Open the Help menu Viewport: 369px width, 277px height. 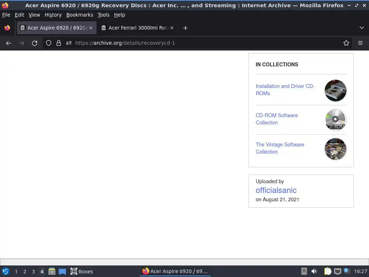(x=120, y=15)
